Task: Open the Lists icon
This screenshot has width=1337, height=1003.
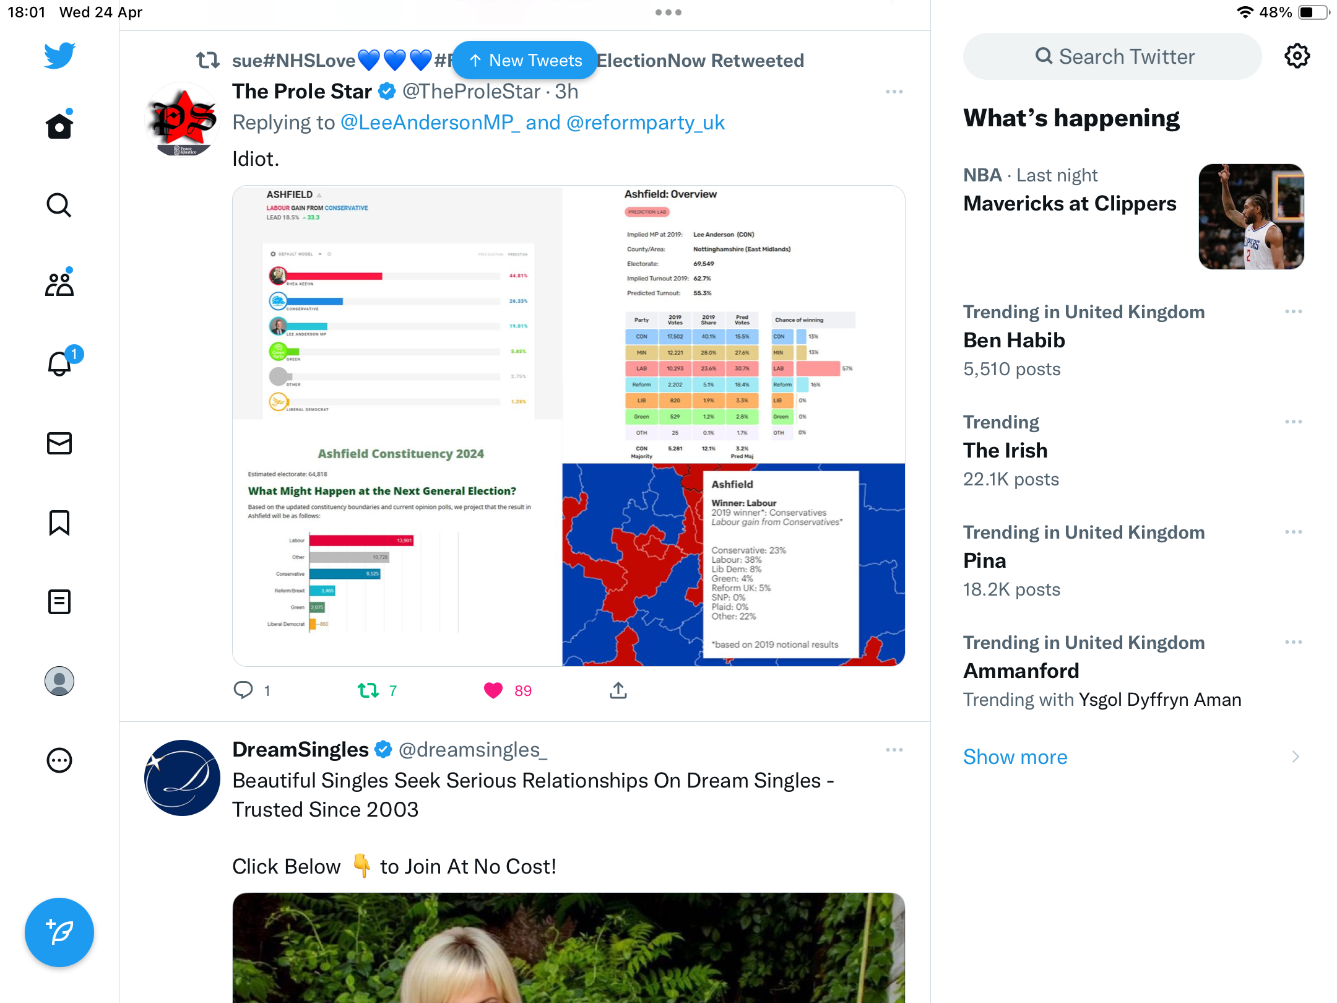Action: point(59,602)
